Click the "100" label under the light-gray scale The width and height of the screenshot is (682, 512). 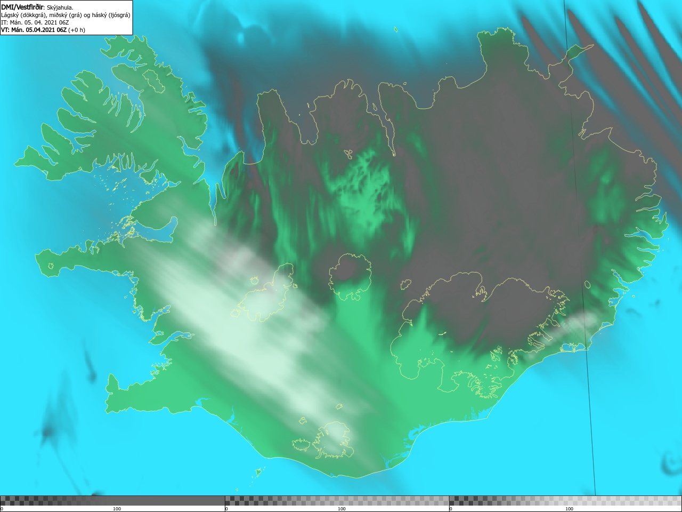tap(569, 509)
